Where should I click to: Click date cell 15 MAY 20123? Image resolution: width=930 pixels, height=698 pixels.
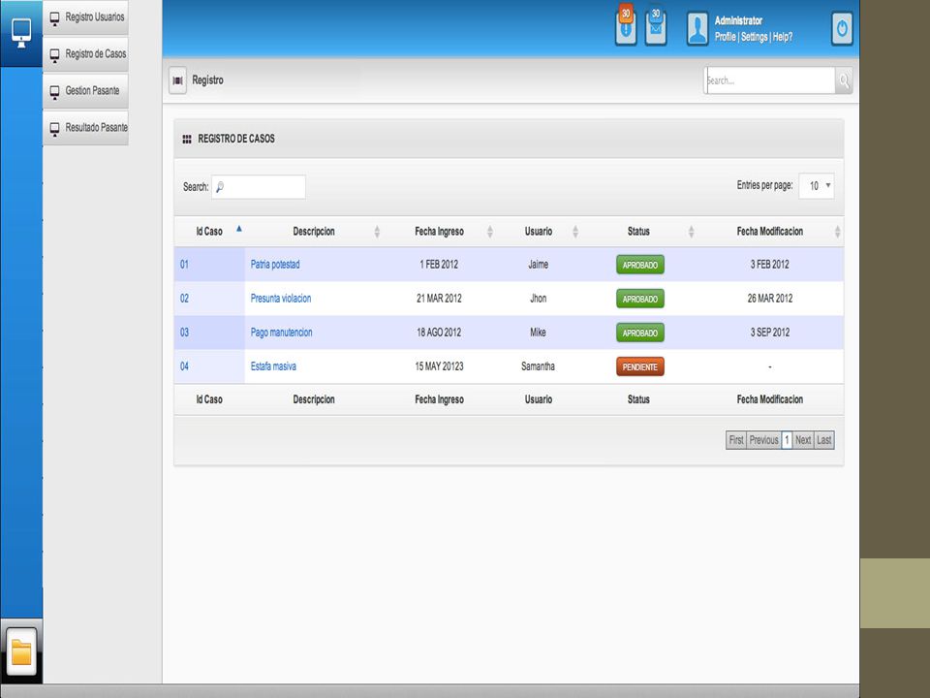click(x=439, y=366)
